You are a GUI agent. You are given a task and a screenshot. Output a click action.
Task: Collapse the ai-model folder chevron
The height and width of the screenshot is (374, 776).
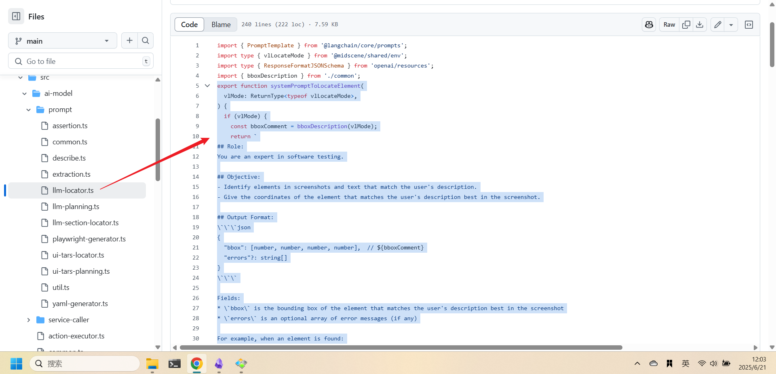coord(24,93)
